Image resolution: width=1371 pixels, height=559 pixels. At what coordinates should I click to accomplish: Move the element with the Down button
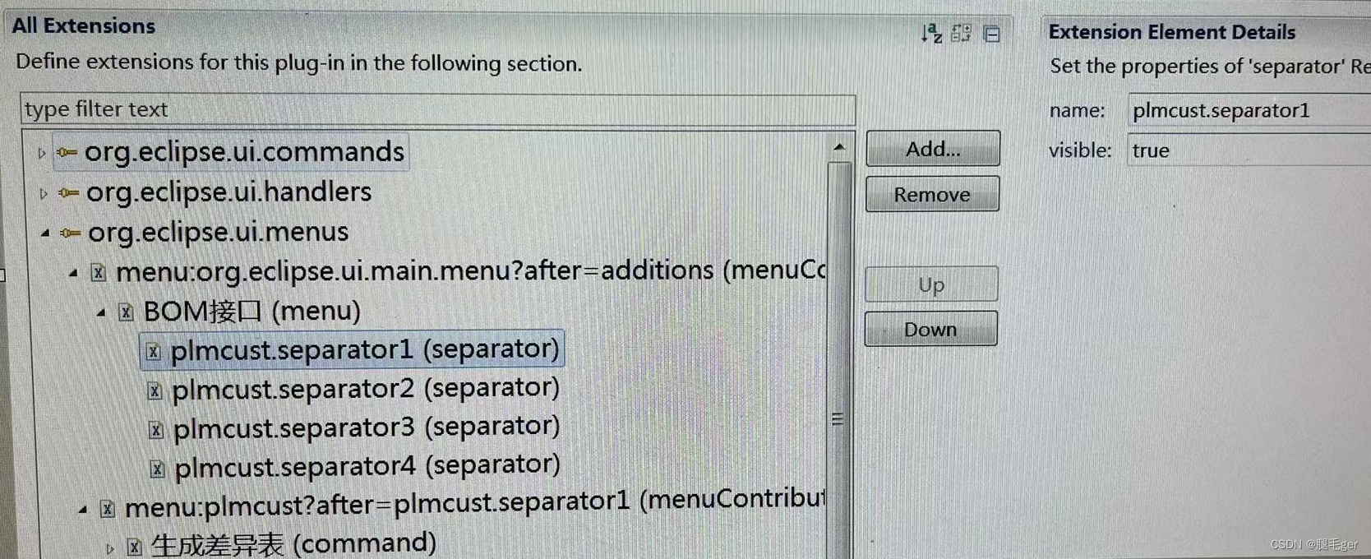click(x=930, y=330)
